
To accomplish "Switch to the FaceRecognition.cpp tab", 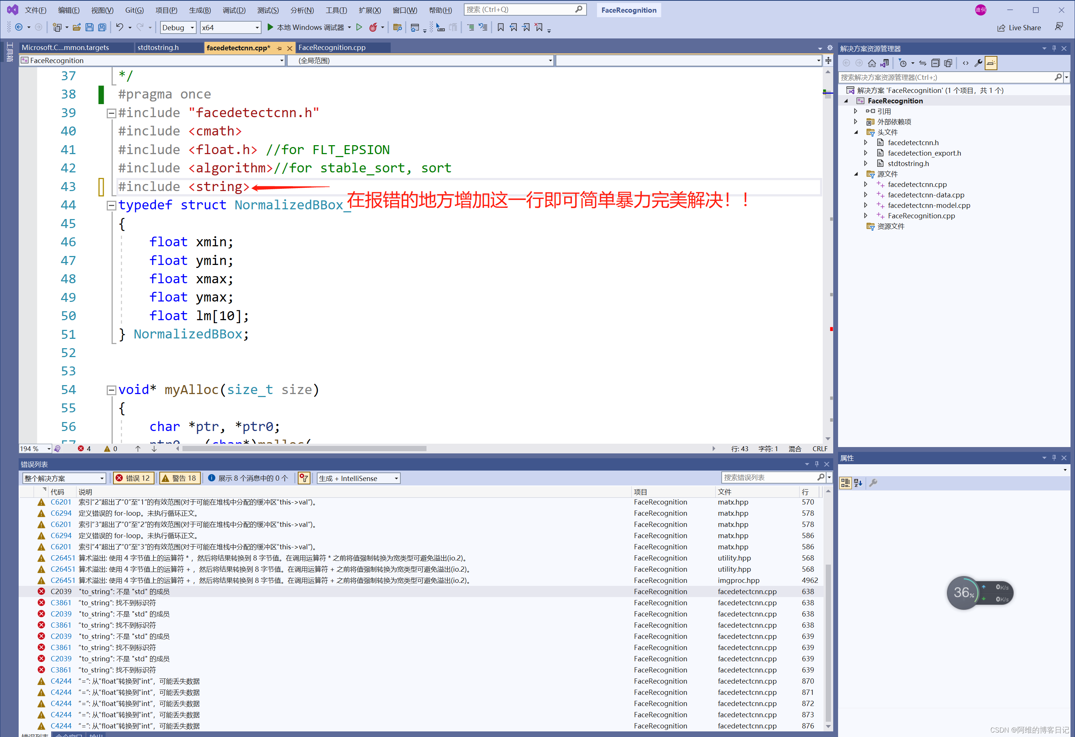I will tap(332, 47).
